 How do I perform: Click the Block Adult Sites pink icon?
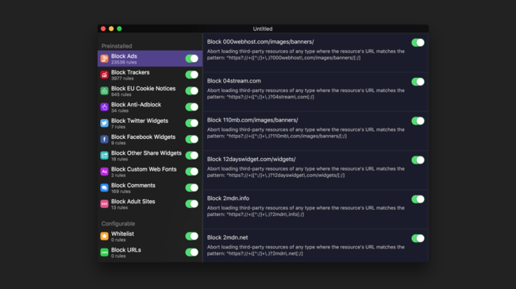(x=104, y=204)
